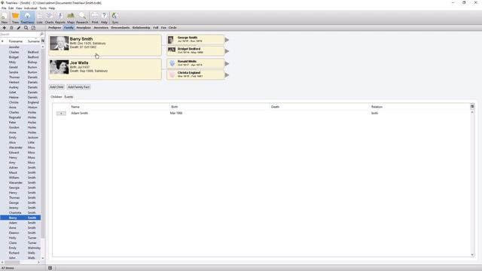Viewport: 482px width, 271px height.
Task: Open the Edit menu
Action: pyautogui.click(x=11, y=8)
